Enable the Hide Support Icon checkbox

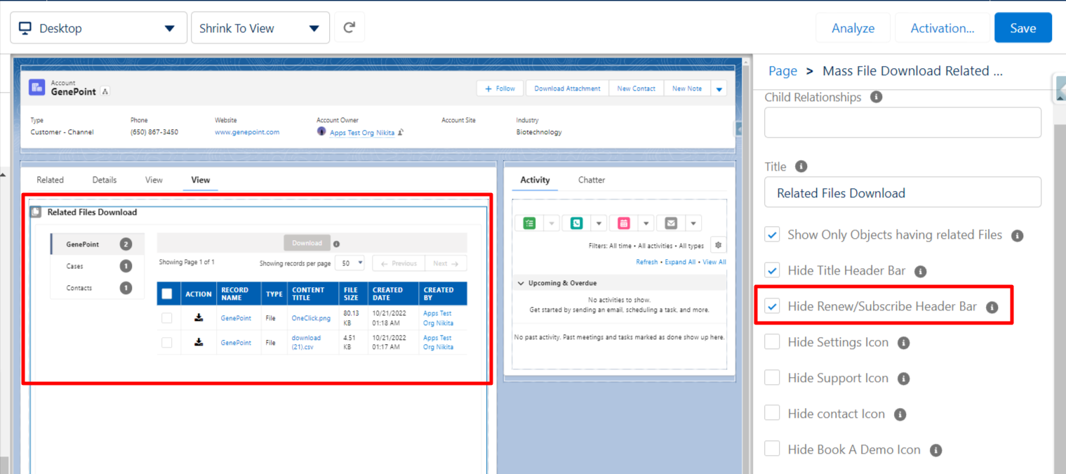(772, 378)
